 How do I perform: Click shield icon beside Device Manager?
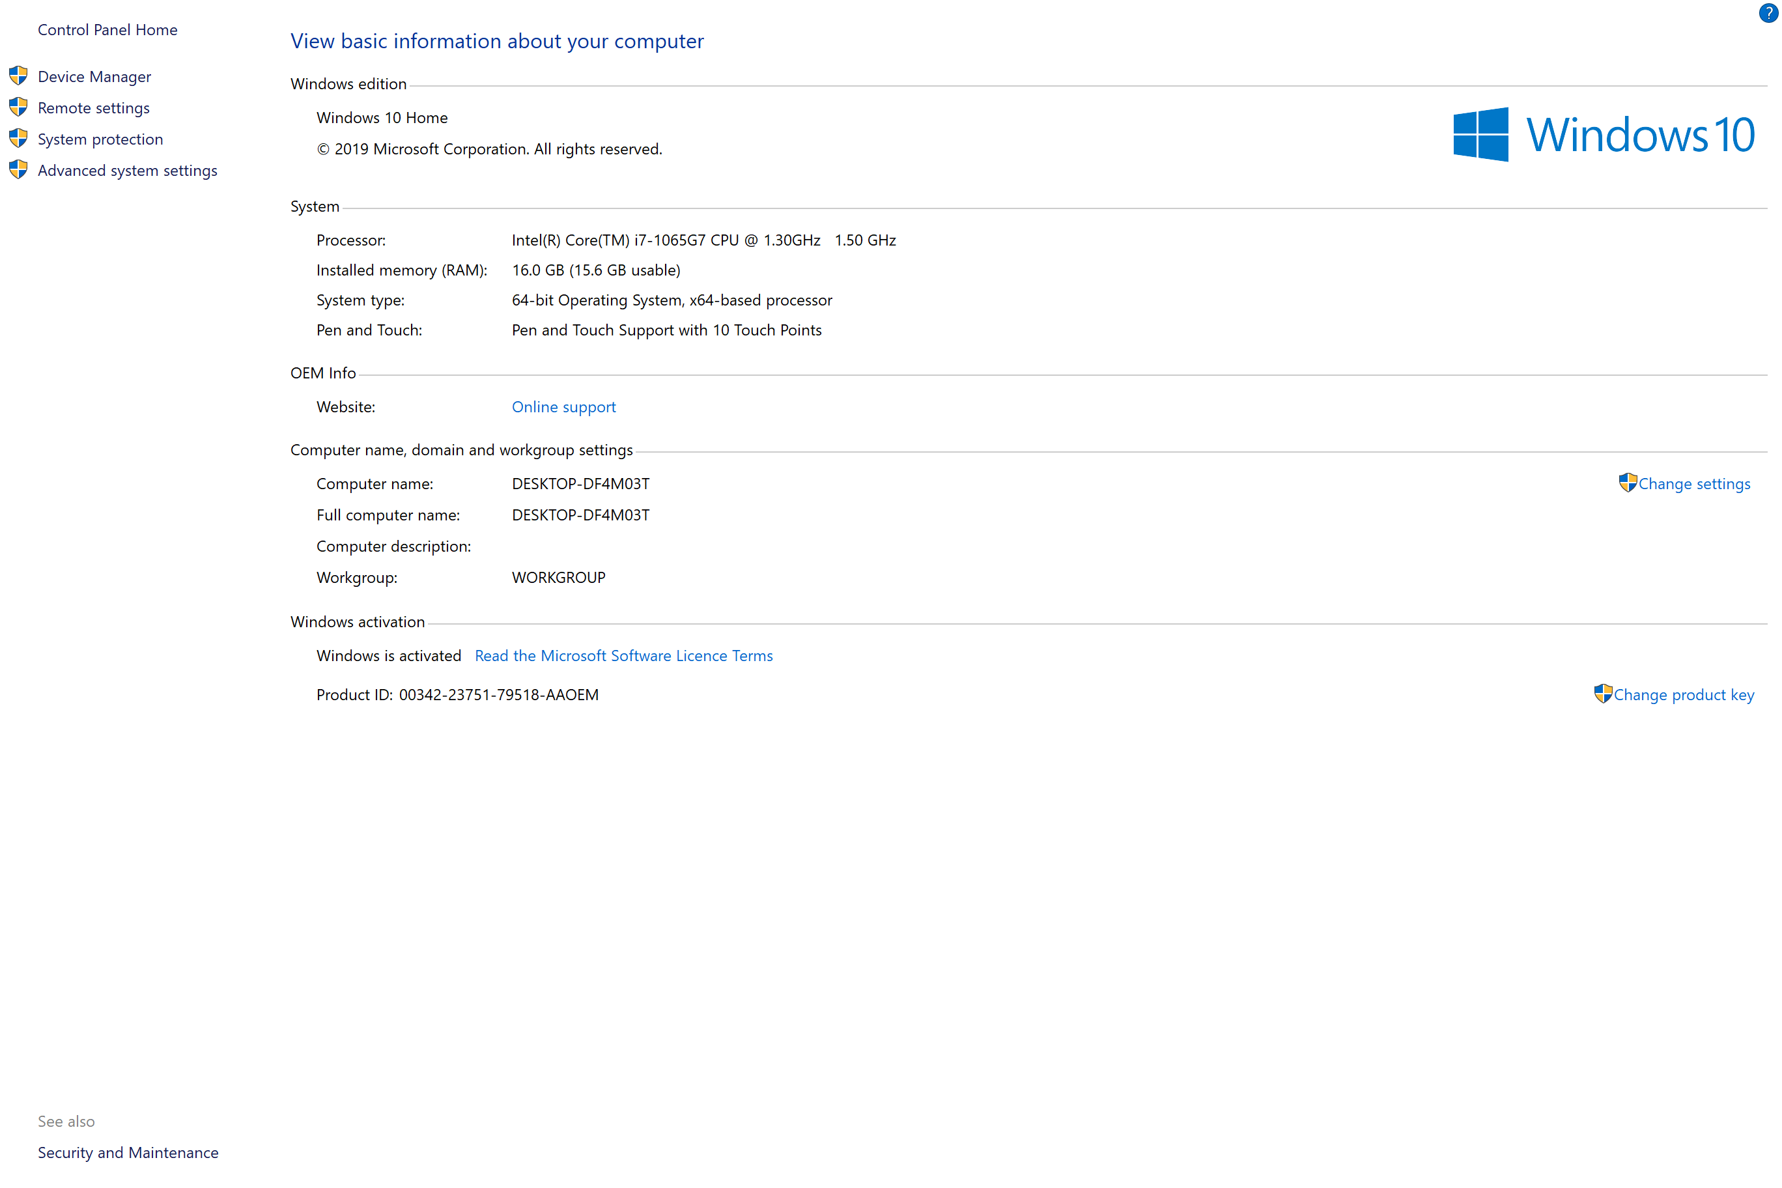pos(18,76)
